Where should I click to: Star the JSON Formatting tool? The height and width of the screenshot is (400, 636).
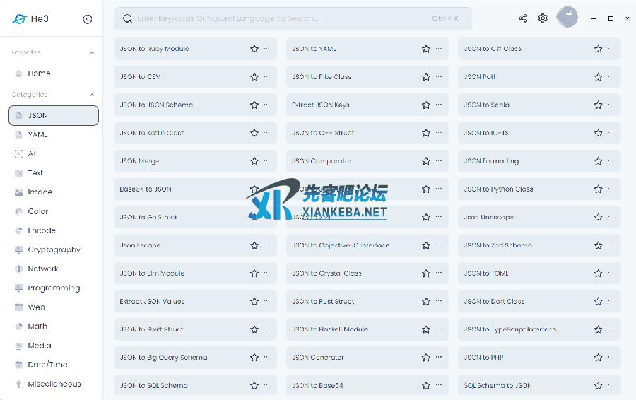[x=598, y=161]
